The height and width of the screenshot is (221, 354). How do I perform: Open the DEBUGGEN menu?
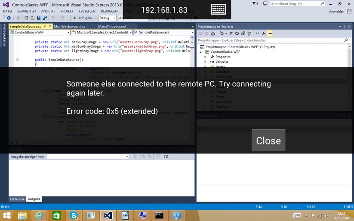pyautogui.click(x=109, y=11)
